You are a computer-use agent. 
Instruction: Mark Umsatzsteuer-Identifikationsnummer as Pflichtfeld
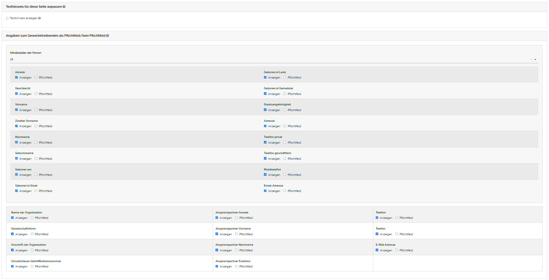tap(32, 266)
